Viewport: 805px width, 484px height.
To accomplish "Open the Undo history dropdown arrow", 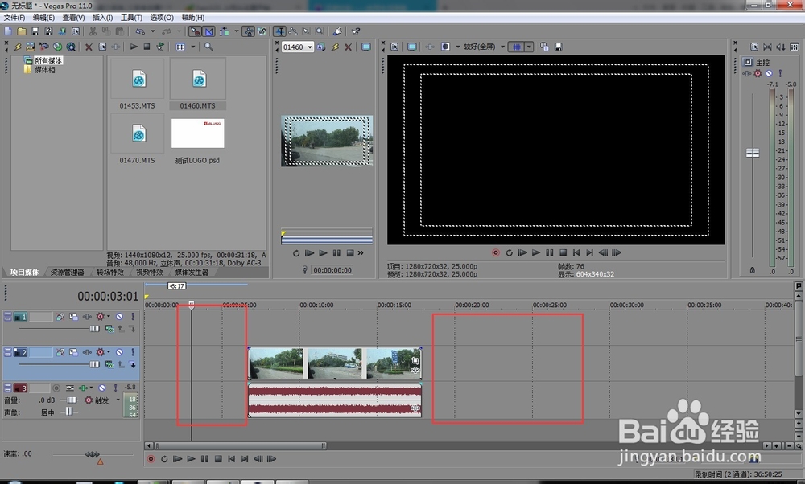I will coord(152,32).
